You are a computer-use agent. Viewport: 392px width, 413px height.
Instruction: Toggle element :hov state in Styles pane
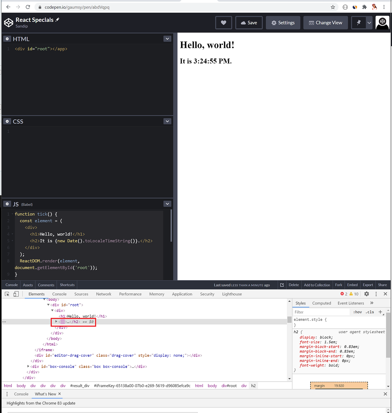click(x=357, y=312)
